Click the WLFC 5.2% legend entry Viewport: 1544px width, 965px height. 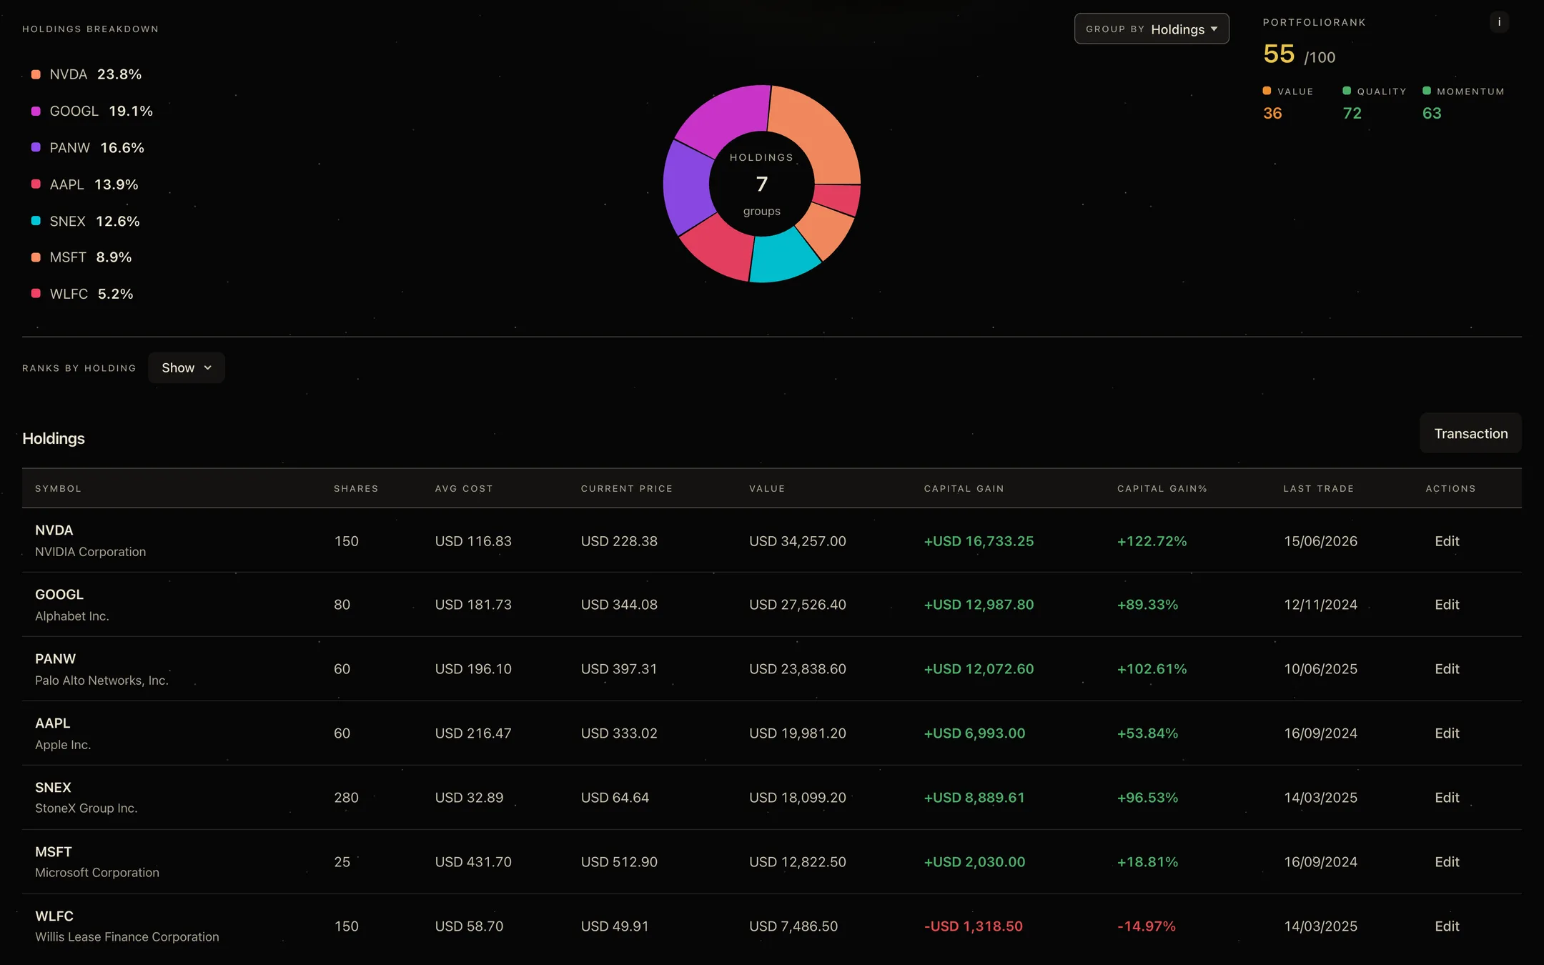pyautogui.click(x=83, y=294)
